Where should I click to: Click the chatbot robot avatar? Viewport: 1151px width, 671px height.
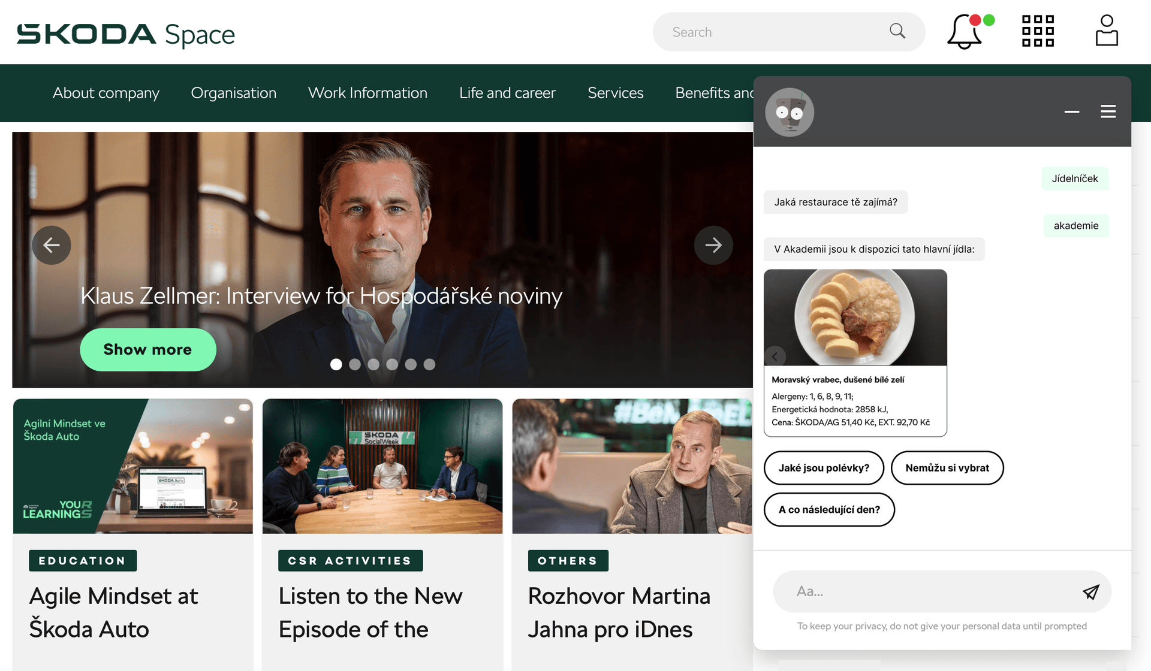(x=790, y=113)
